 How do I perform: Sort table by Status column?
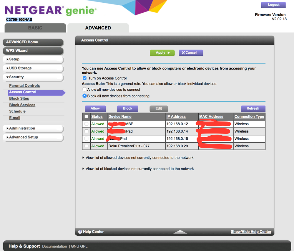[97, 117]
